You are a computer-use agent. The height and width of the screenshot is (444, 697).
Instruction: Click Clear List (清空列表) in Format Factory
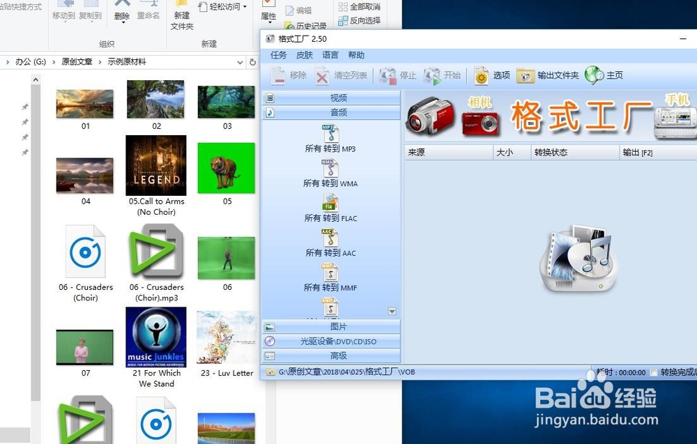(x=341, y=75)
